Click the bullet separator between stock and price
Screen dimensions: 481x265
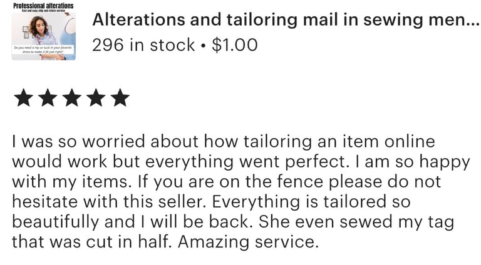203,46
